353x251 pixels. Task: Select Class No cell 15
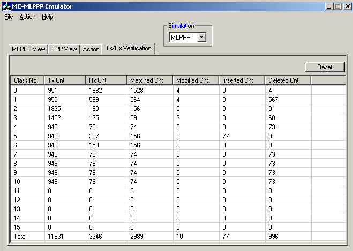17,227
